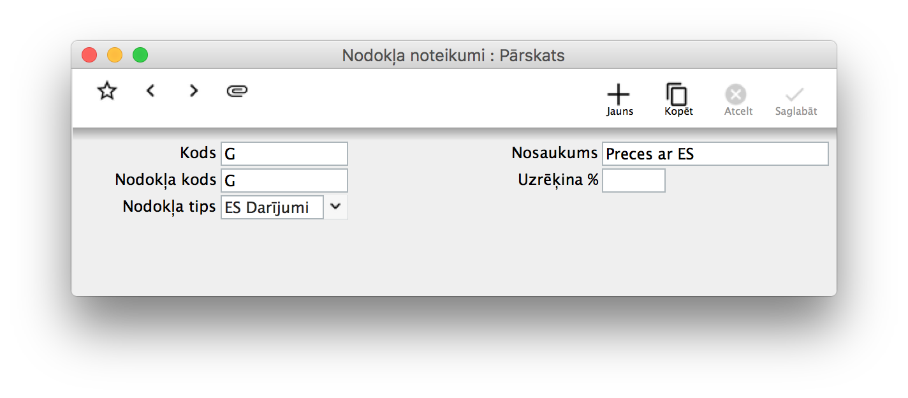Open attachments with the paperclip icon

[x=237, y=91]
